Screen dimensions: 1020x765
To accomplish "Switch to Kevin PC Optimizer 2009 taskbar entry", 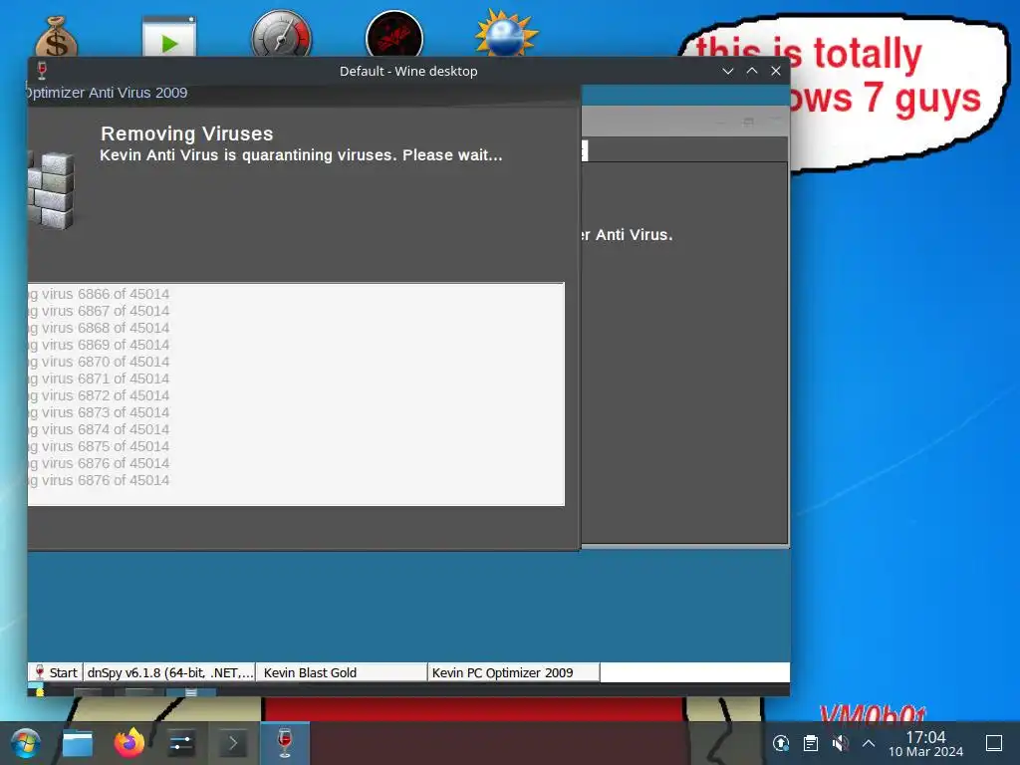I will click(x=513, y=672).
